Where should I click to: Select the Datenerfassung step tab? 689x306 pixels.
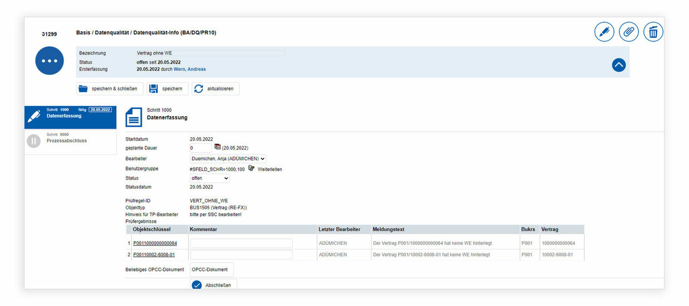70,117
